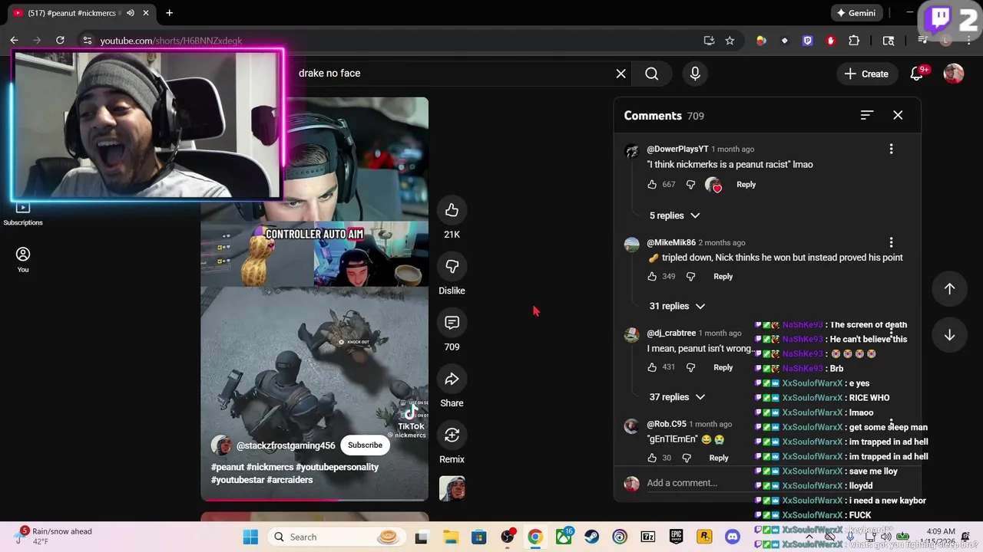This screenshot has height=552, width=983.
Task: Submit search with magnifier button
Action: [652, 74]
